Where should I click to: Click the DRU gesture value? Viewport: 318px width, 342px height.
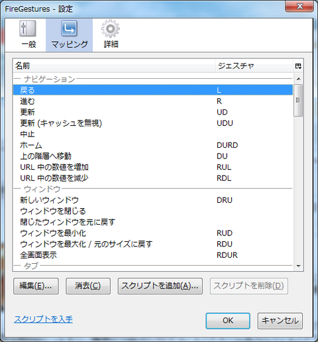[x=225, y=200]
